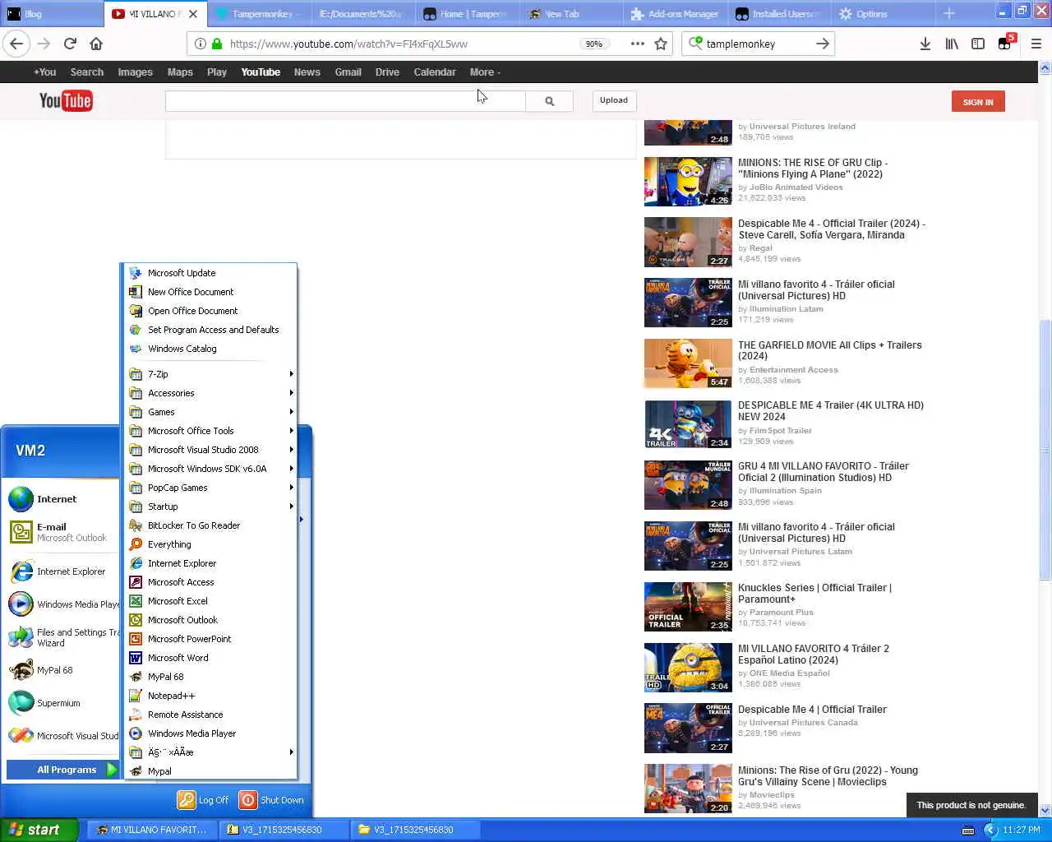Click the Windows start button

tap(39, 830)
